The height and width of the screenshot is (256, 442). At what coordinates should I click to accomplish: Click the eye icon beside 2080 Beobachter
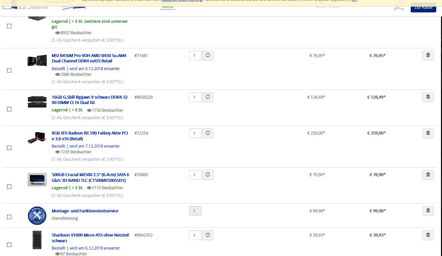58,74
